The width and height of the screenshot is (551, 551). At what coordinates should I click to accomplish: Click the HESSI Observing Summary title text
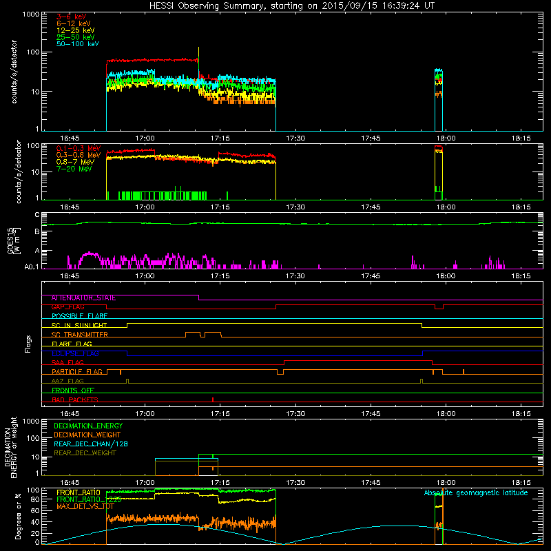(291, 6)
